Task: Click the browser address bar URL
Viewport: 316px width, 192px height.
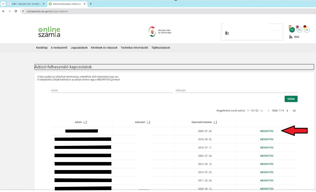Action: click(47, 12)
